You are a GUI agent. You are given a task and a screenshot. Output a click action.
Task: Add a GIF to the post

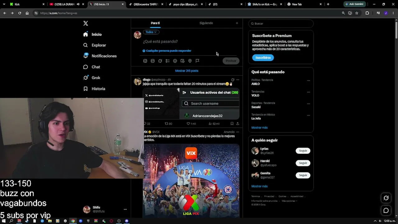point(153,61)
